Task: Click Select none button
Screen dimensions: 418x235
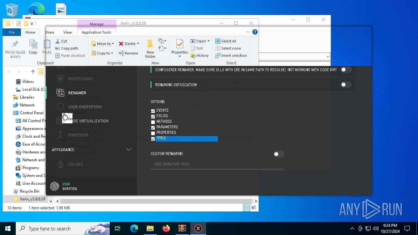Action: click(x=228, y=48)
